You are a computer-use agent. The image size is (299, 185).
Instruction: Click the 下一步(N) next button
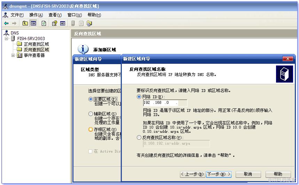(x=219, y=174)
